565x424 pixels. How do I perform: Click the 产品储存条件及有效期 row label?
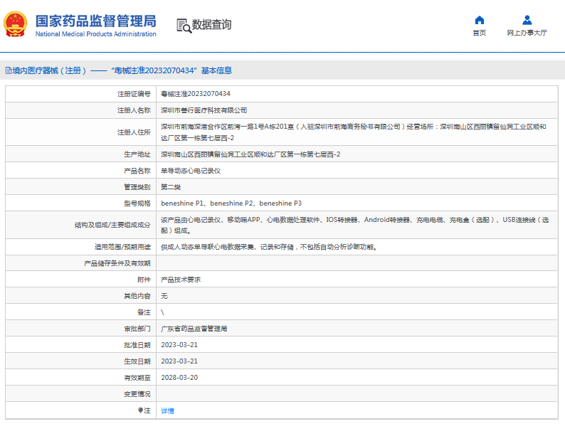coord(117,263)
